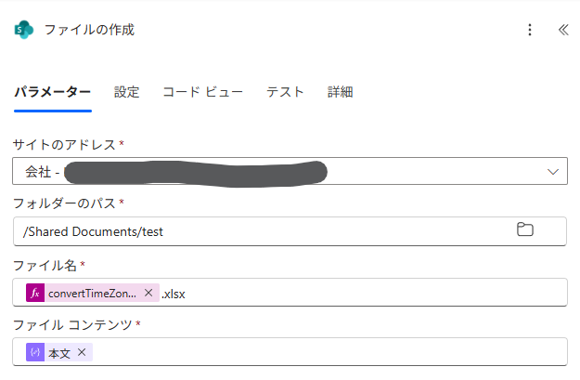Collapse the panel with double chevron
The width and height of the screenshot is (580, 380).
click(562, 30)
